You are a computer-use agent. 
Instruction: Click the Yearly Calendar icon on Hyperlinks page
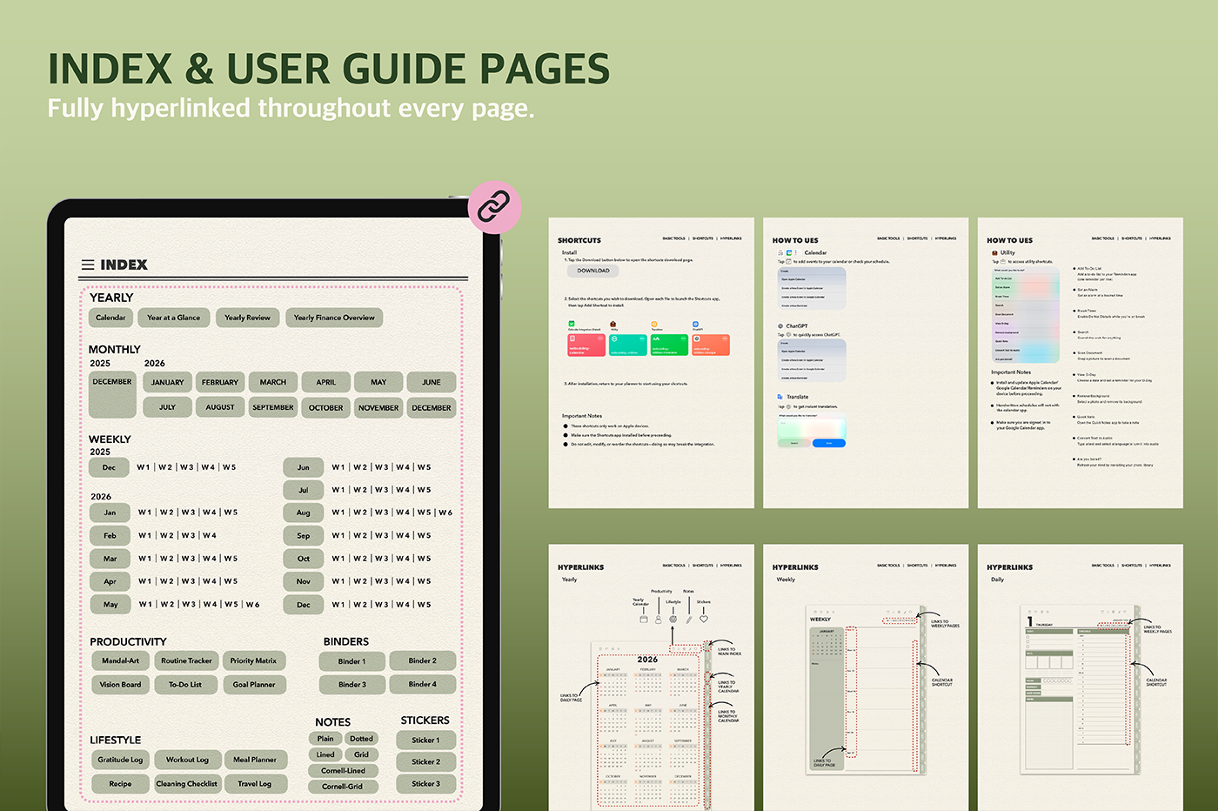(x=644, y=619)
